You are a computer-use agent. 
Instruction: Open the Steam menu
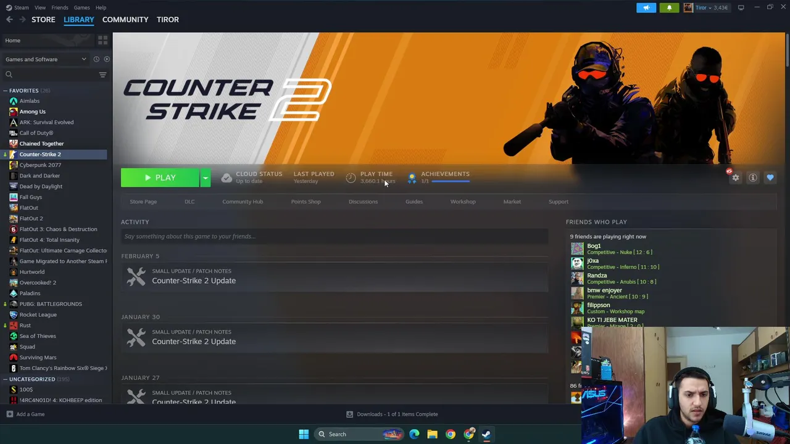(18, 7)
